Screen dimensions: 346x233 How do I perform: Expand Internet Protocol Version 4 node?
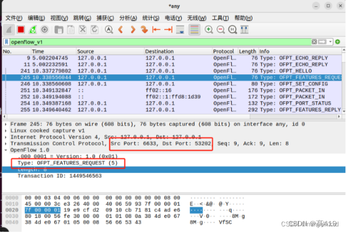click(6, 137)
